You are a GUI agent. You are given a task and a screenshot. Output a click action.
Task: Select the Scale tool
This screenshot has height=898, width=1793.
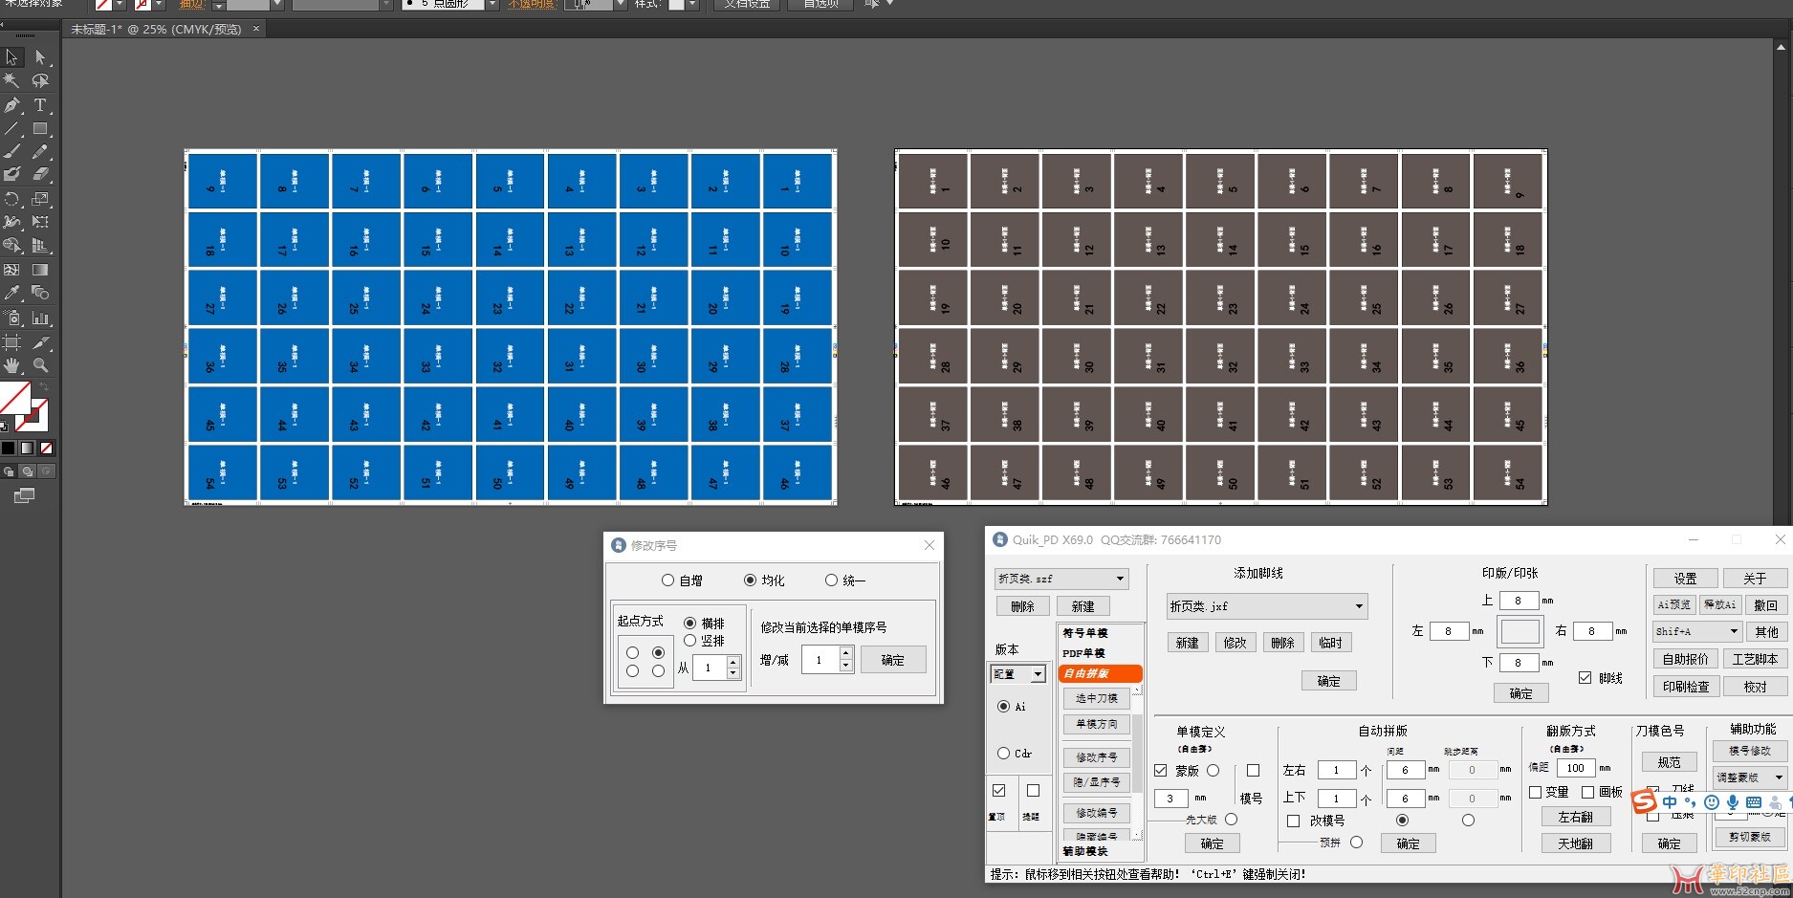click(40, 199)
